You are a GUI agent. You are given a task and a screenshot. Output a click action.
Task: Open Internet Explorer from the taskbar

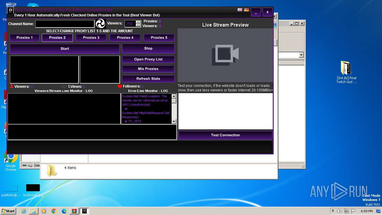[24, 211]
